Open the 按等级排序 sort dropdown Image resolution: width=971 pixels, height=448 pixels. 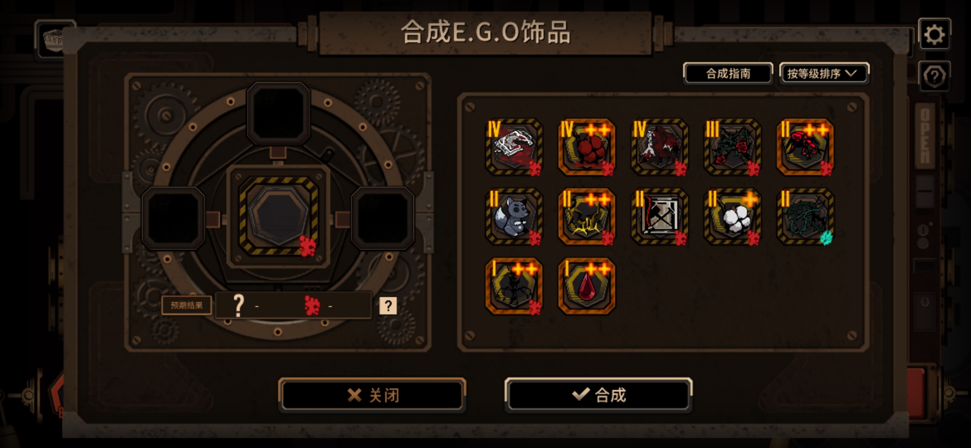click(x=824, y=73)
